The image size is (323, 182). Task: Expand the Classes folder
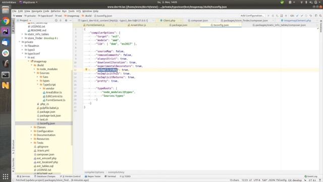pos(31,127)
